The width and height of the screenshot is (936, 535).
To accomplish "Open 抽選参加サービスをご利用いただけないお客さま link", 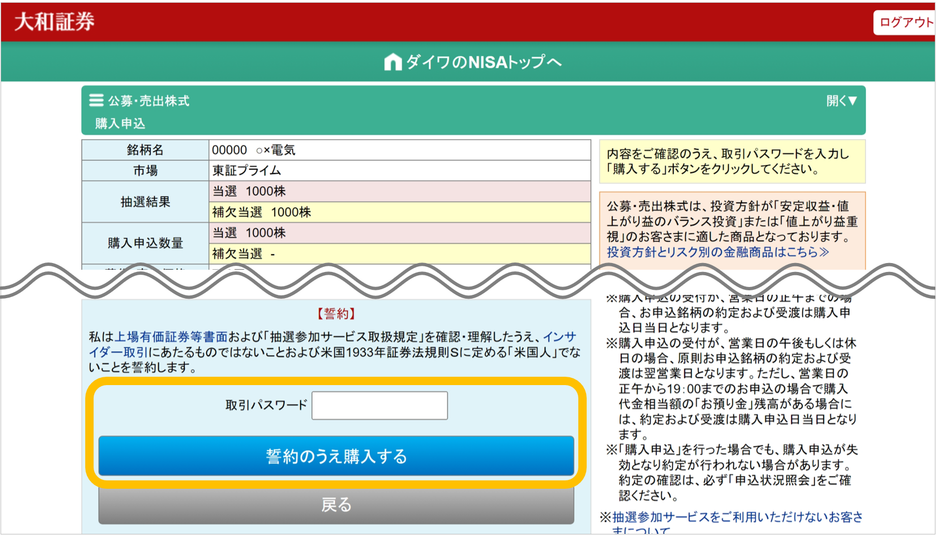I will pyautogui.click(x=737, y=517).
